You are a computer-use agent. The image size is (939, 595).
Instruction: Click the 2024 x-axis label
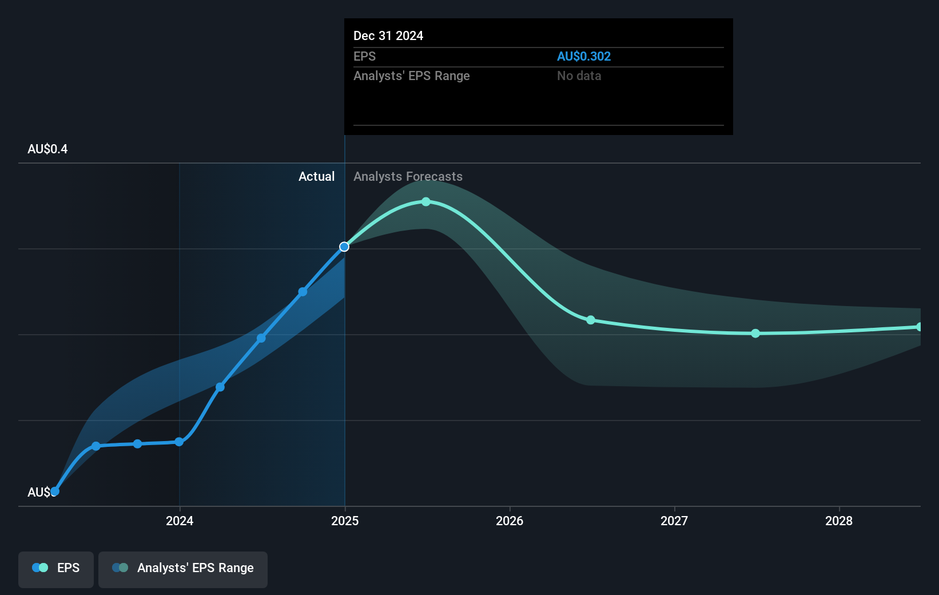[x=180, y=521]
